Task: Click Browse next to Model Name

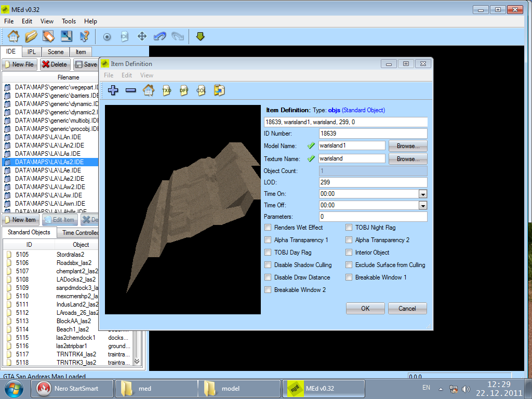Action: [x=408, y=146]
